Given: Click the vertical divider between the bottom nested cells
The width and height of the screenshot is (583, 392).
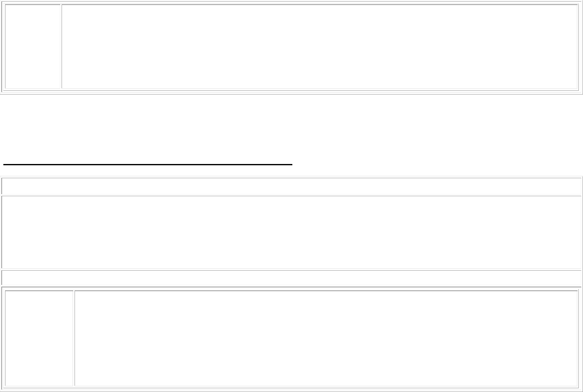Looking at the screenshot, I should (x=74, y=338).
